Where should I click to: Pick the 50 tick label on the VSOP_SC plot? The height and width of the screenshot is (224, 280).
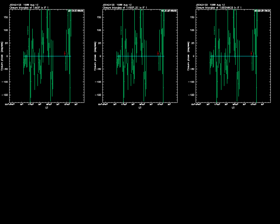click(x=100, y=43)
